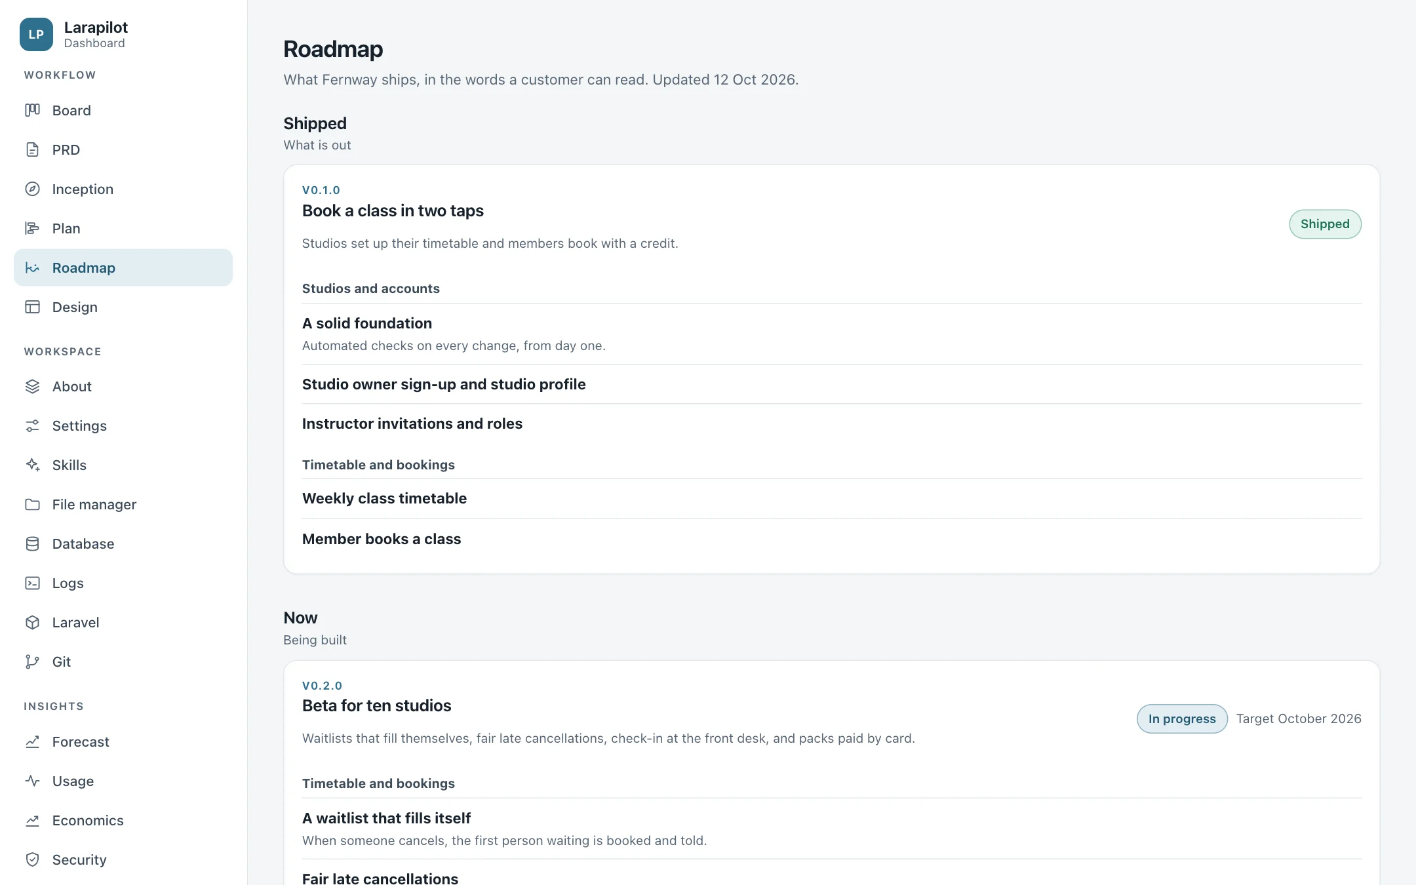
Task: Open the Inception menu item
Action: pyautogui.click(x=123, y=189)
